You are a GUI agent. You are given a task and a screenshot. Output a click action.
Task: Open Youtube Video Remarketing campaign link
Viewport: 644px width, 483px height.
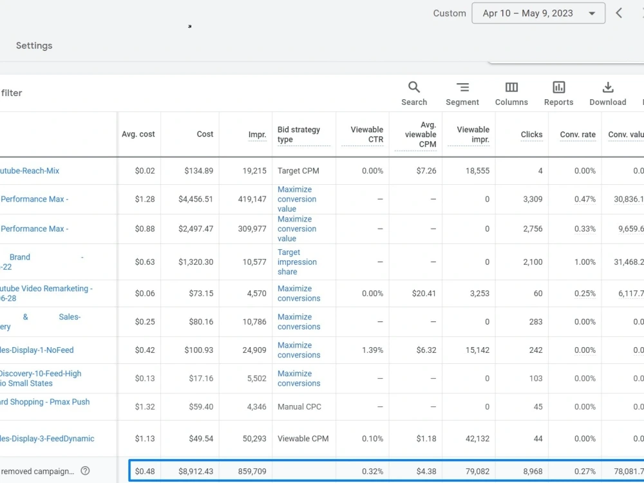tap(46, 293)
